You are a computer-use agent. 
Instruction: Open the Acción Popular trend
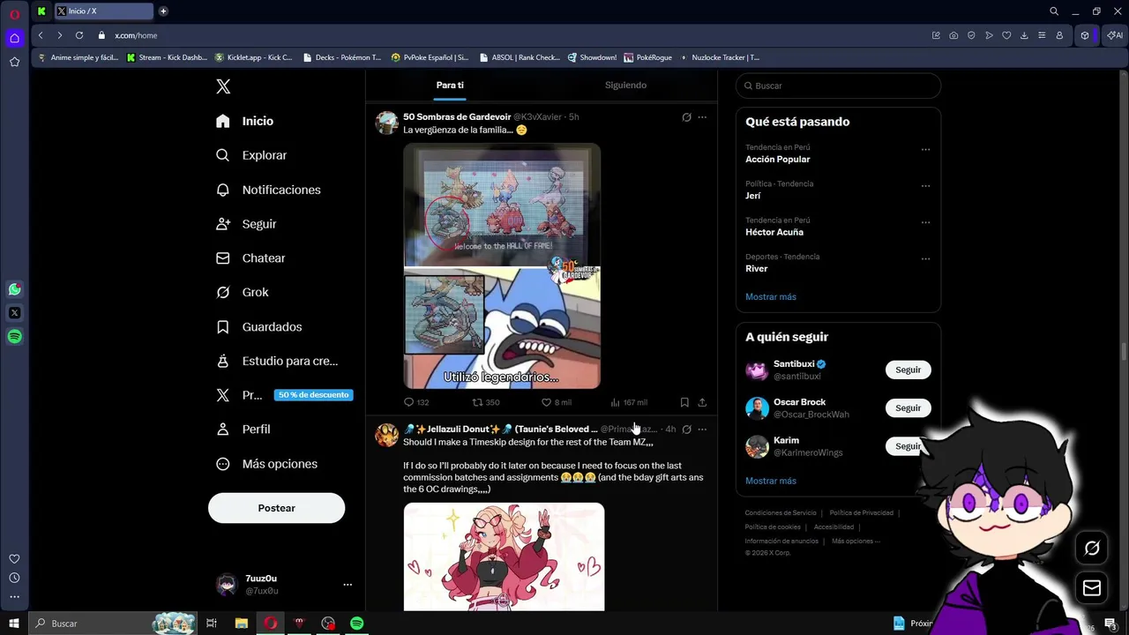click(777, 160)
